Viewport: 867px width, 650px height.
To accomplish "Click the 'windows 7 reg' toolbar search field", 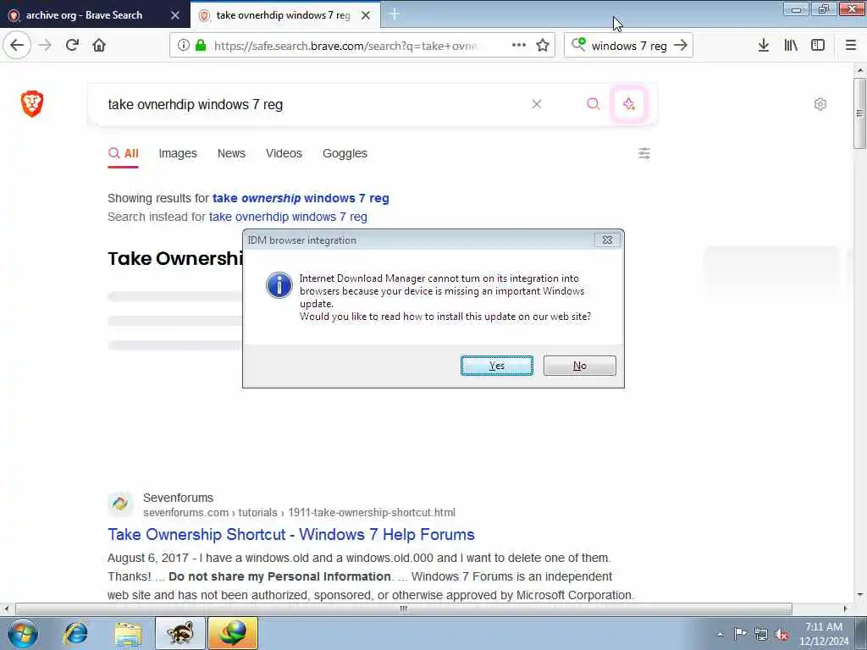I will pos(629,46).
